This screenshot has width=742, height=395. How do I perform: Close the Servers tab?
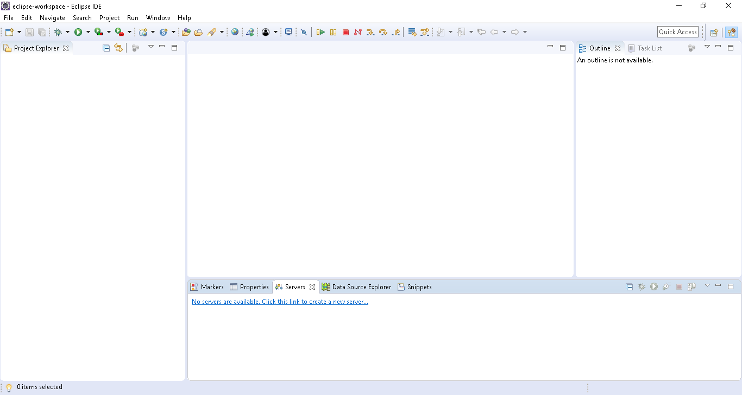312,287
